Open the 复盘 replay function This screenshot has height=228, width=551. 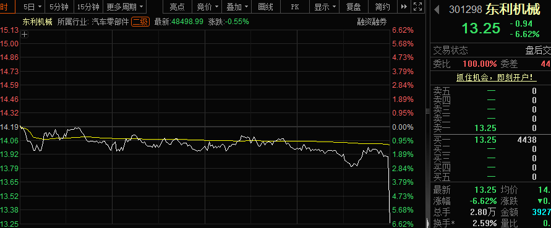click(354, 7)
